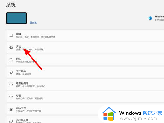Image resolution: width=164 pixels, height=123 pixels.
Task: Click the 重命名 rename link
Action: pyautogui.click(x=33, y=23)
